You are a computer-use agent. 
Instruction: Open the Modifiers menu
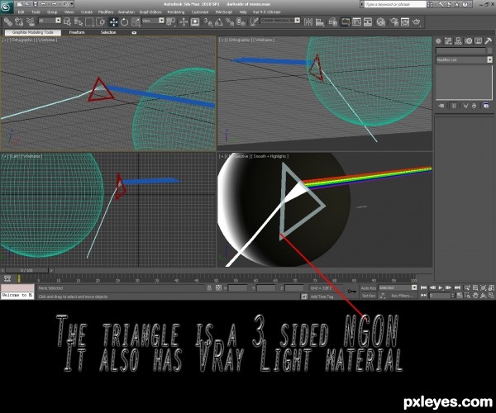(x=106, y=12)
